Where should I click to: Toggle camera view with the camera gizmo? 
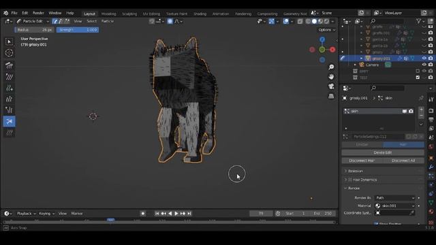tap(331, 86)
